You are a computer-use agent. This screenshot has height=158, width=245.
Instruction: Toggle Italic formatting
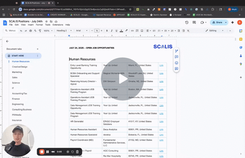click(x=112, y=31)
